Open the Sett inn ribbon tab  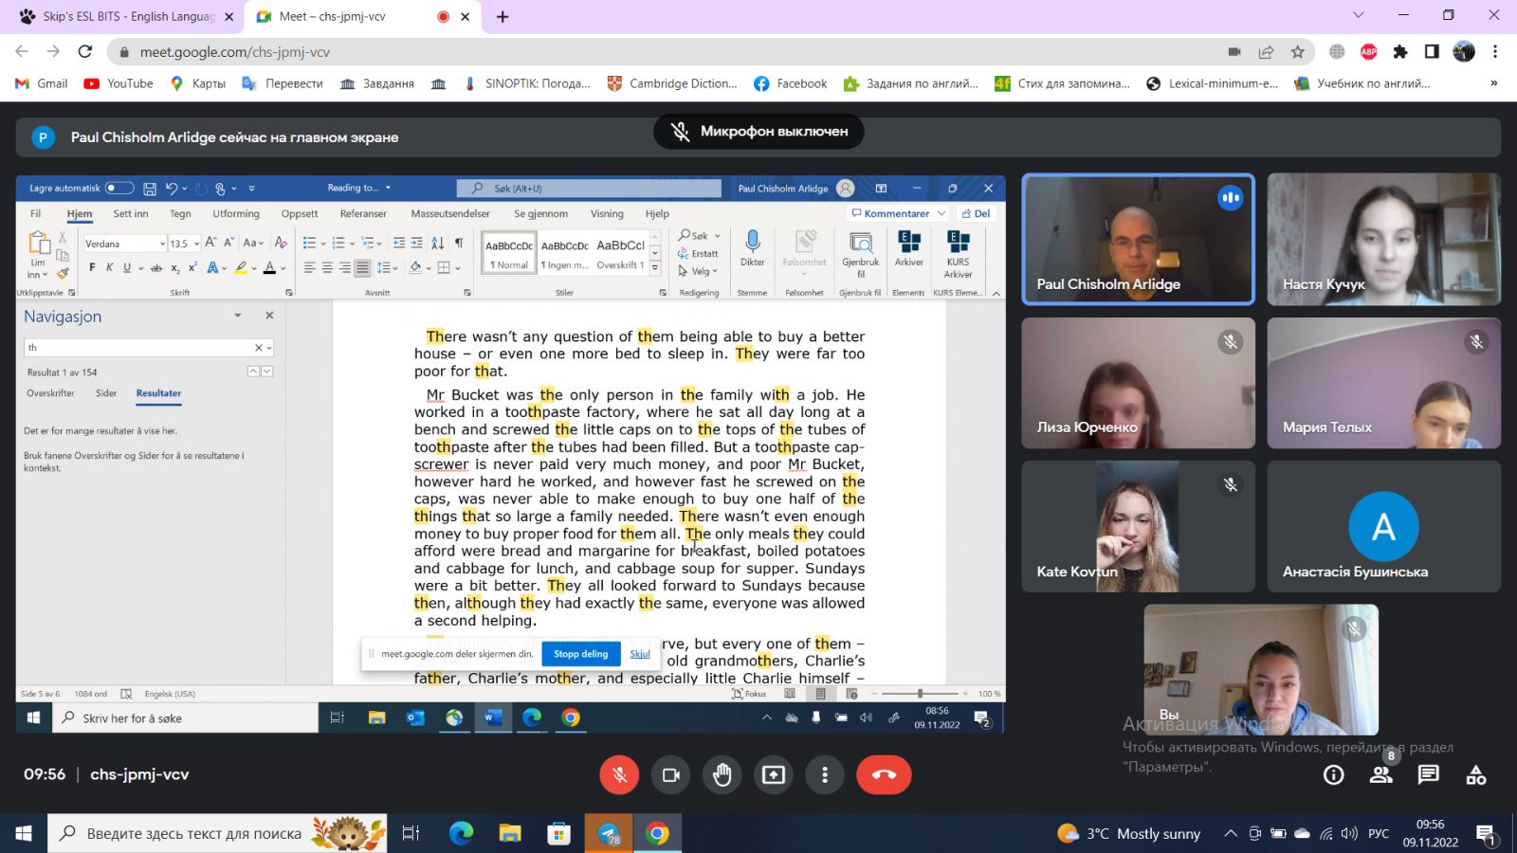coord(131,214)
